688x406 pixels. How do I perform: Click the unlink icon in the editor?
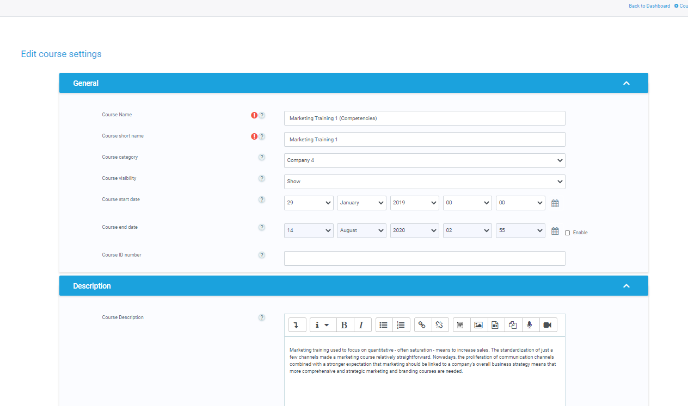(440, 325)
